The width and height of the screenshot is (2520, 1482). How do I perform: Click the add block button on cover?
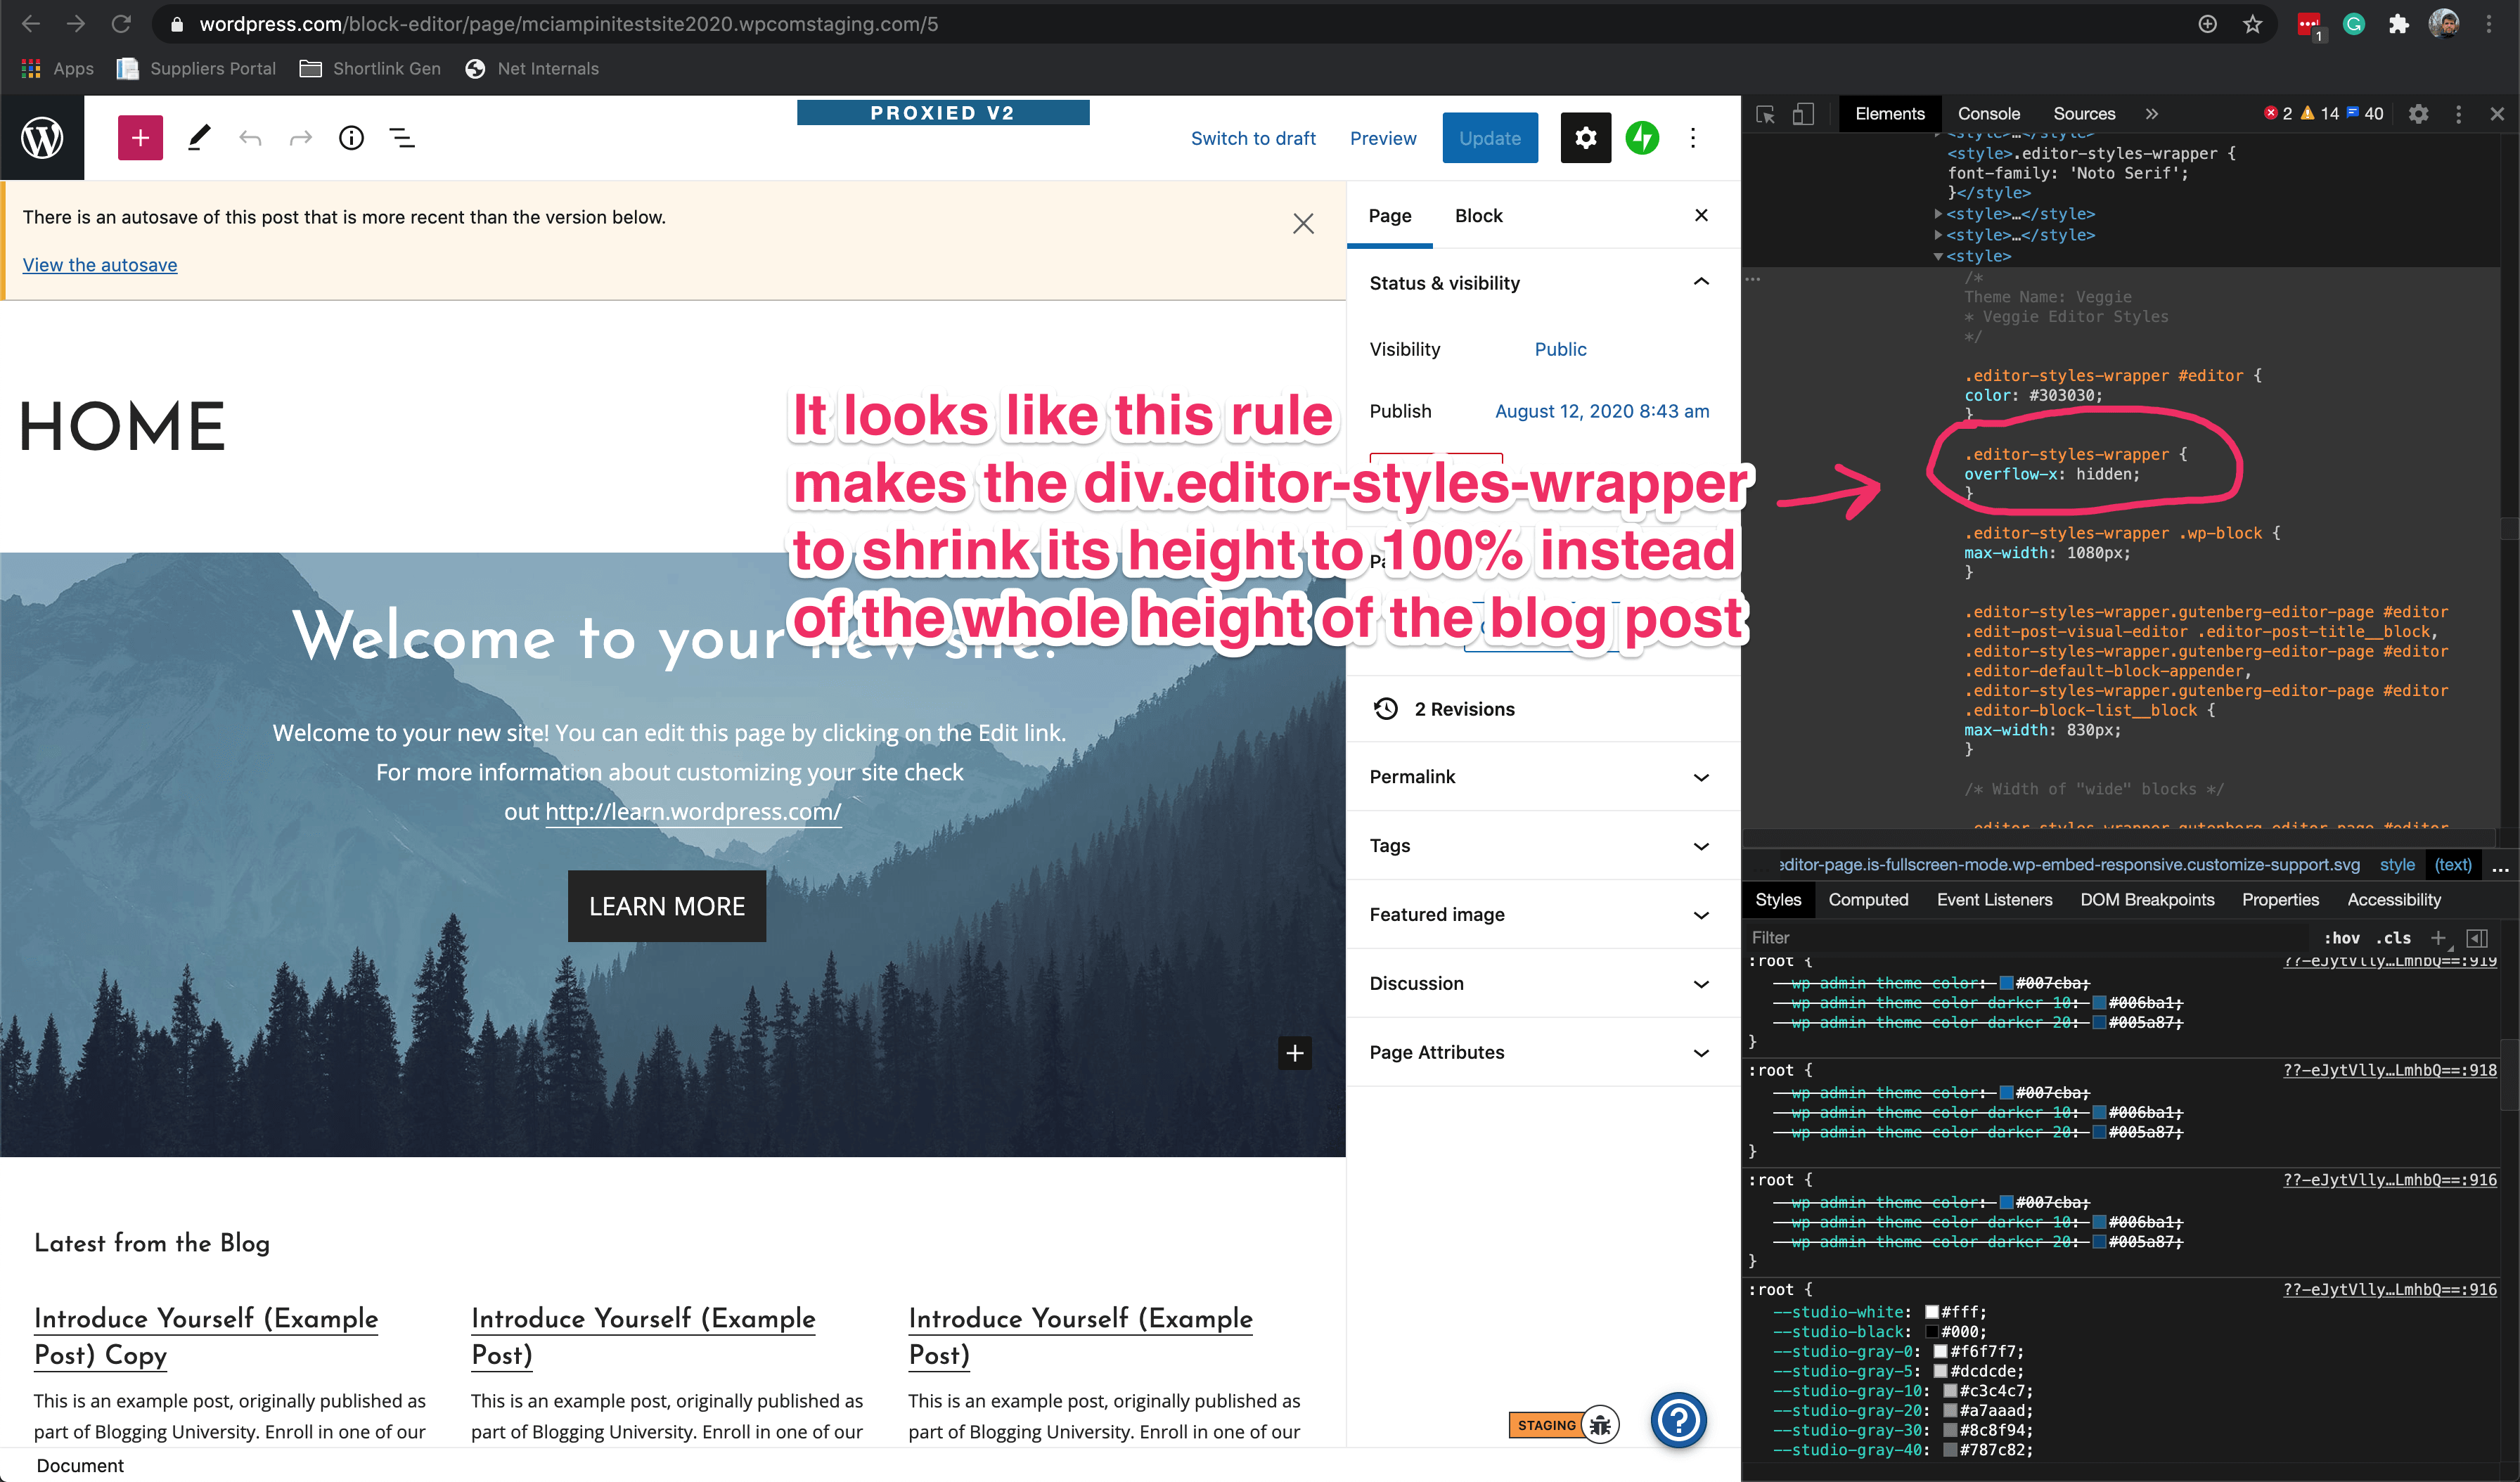click(1295, 1052)
